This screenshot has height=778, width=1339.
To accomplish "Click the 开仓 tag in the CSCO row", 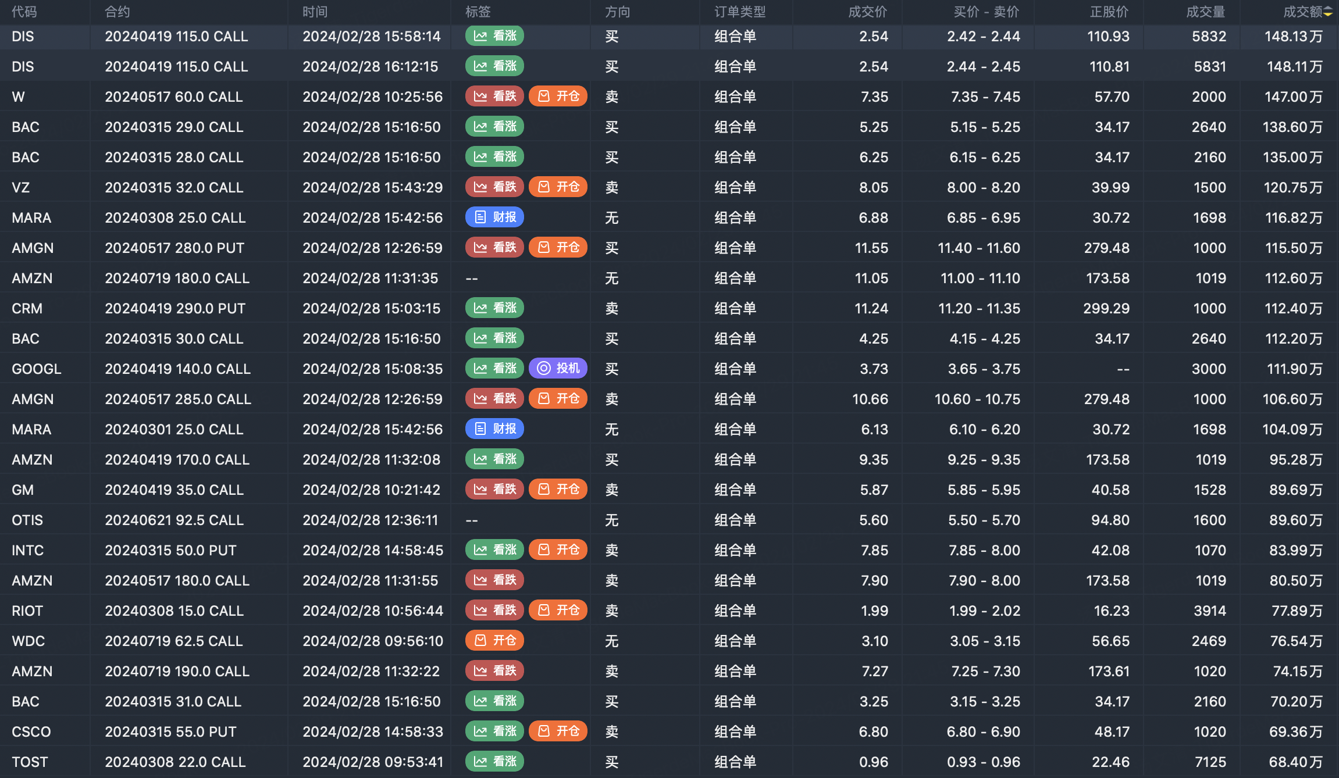I will (x=558, y=731).
